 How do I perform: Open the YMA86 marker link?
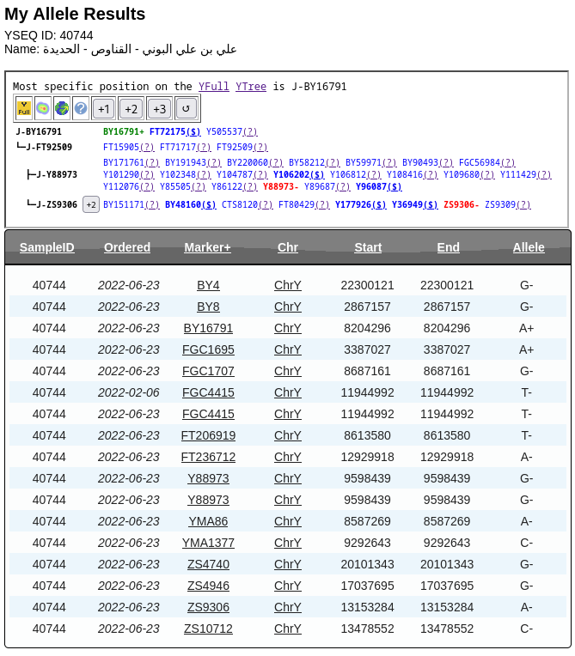coord(208,521)
